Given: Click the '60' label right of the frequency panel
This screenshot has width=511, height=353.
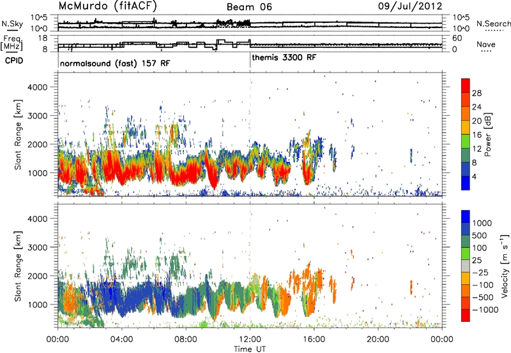Looking at the screenshot, I should (x=457, y=38).
